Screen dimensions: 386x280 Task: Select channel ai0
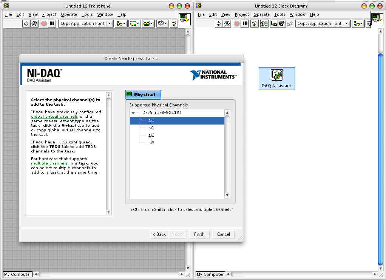(177, 120)
